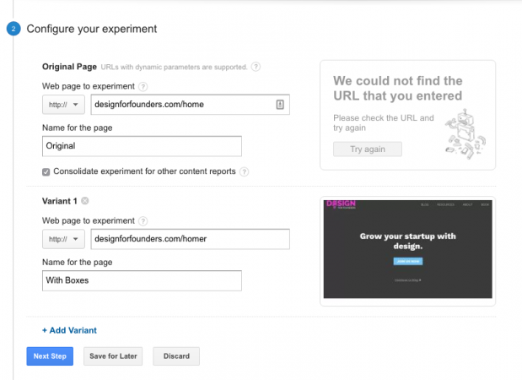Click the Original Page URL field
This screenshot has width=522, height=380.
coord(190,105)
